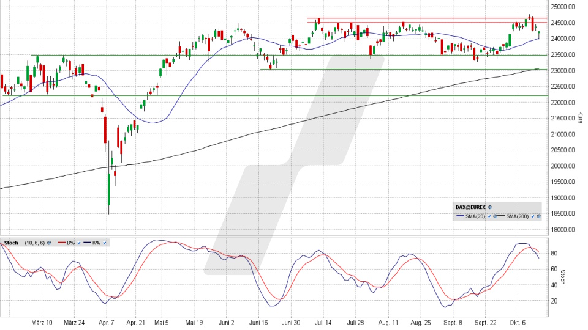Click the Stoch indicator label
The width and height of the screenshot is (588, 330).
click(11, 243)
